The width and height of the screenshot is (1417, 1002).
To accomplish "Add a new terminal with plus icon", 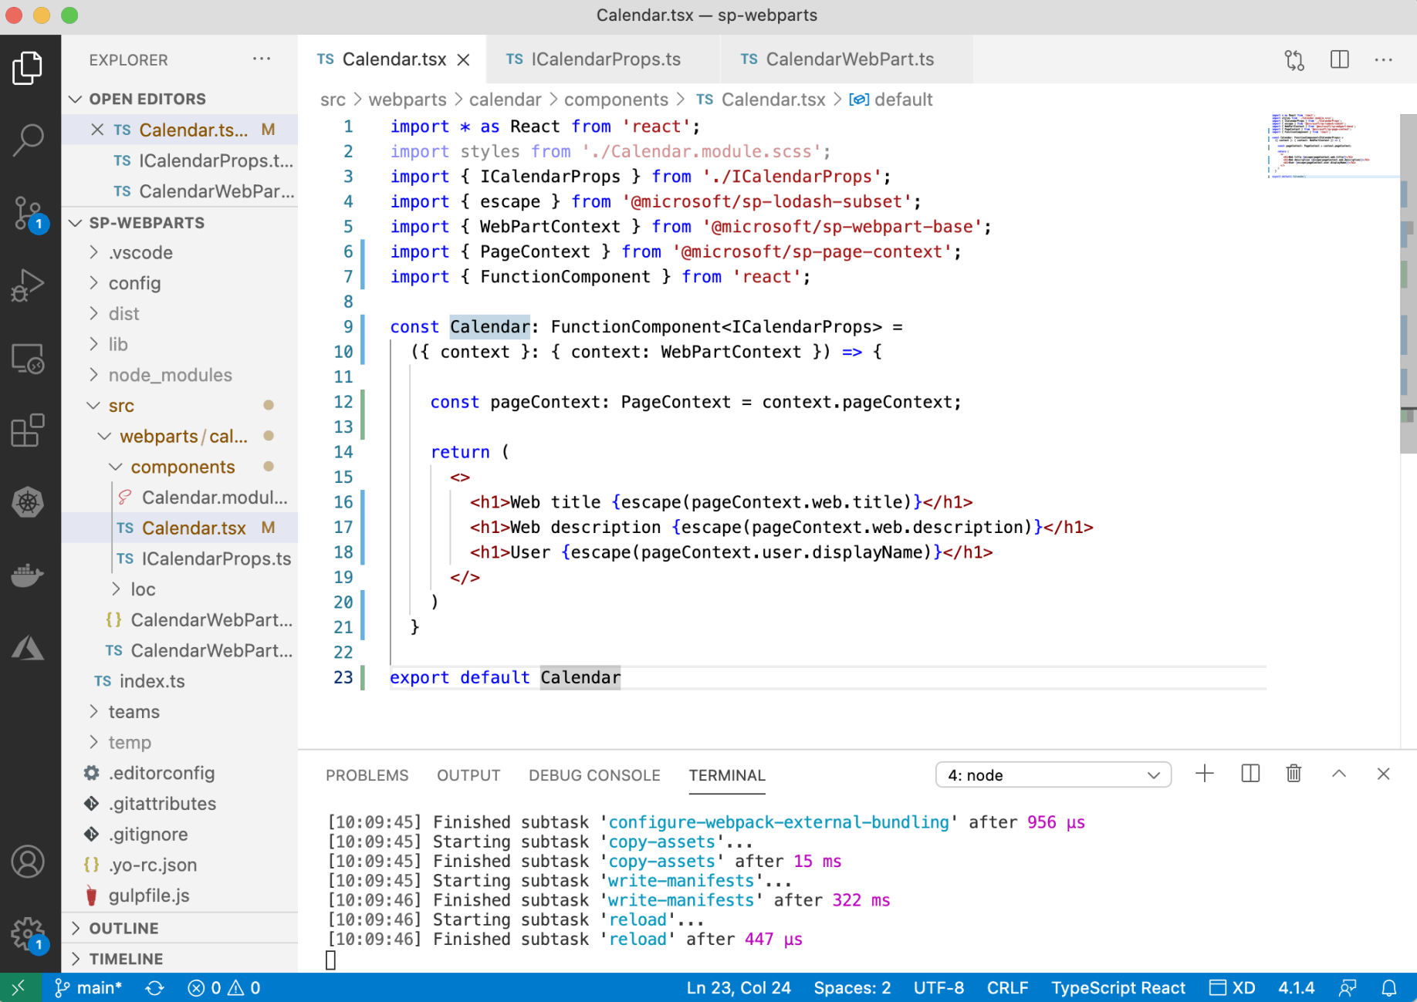I will click(1204, 774).
